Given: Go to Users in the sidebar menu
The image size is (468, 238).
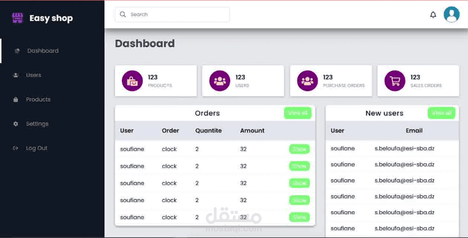Looking at the screenshot, I should 33,75.
